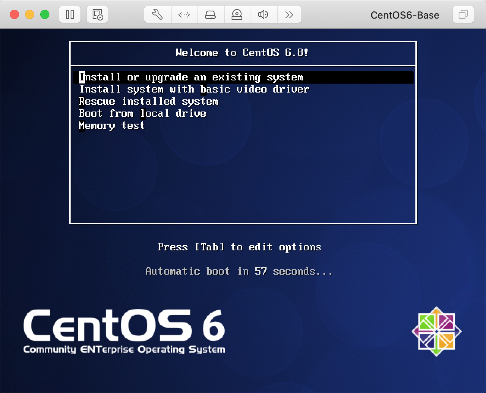Screen dimensions: 486x393
Task: Select Boot from local drive
Action: [142, 114]
